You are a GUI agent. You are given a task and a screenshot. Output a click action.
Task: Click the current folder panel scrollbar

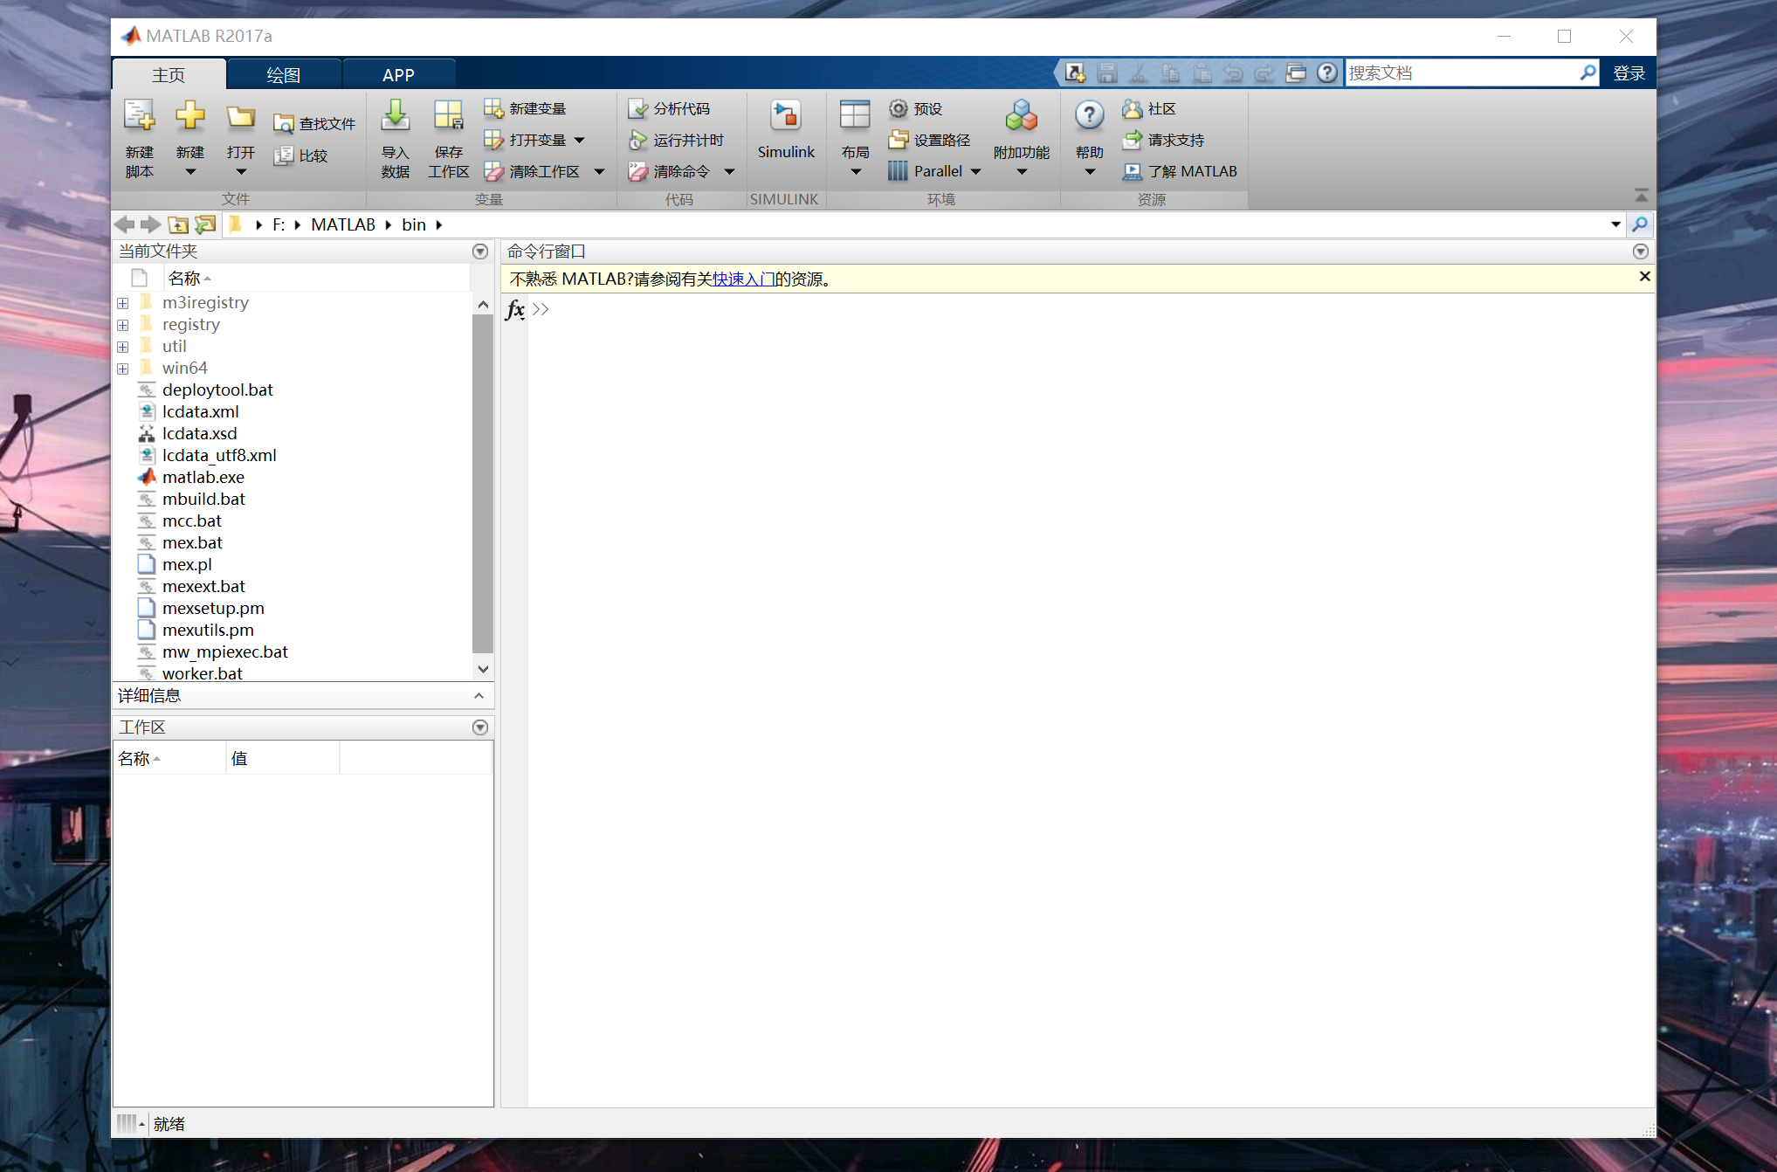pyautogui.click(x=483, y=485)
